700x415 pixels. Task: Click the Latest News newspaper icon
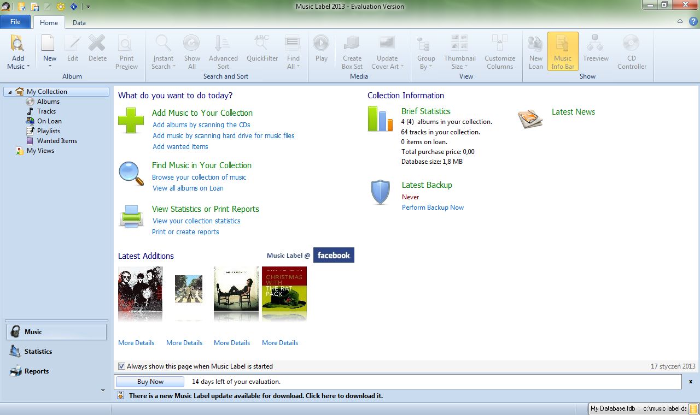click(x=530, y=118)
